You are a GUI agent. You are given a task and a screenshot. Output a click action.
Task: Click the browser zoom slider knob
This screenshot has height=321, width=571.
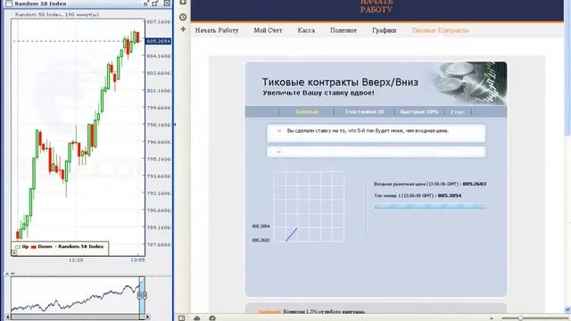520,318
